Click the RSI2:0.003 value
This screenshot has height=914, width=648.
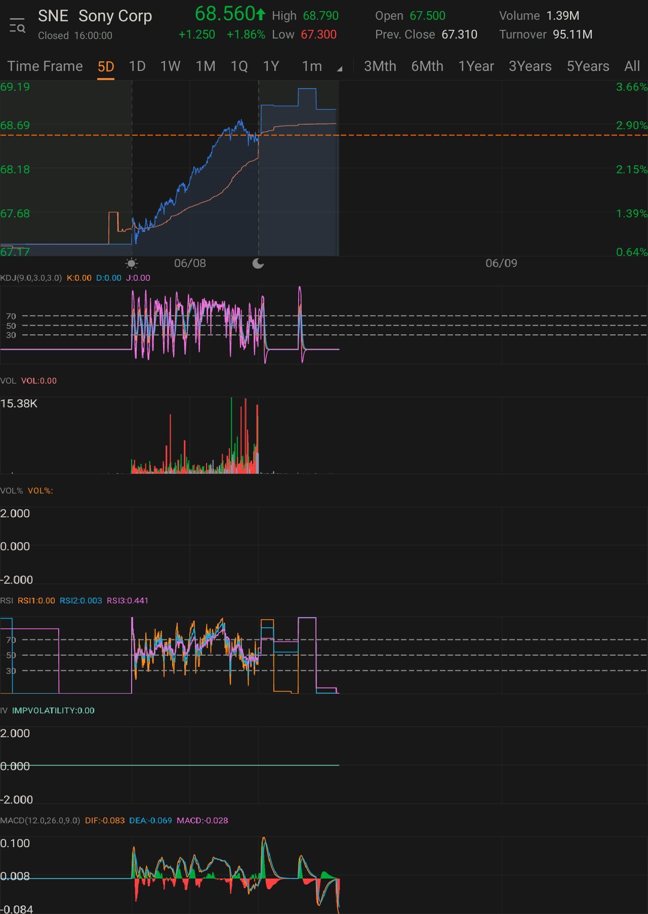click(81, 600)
